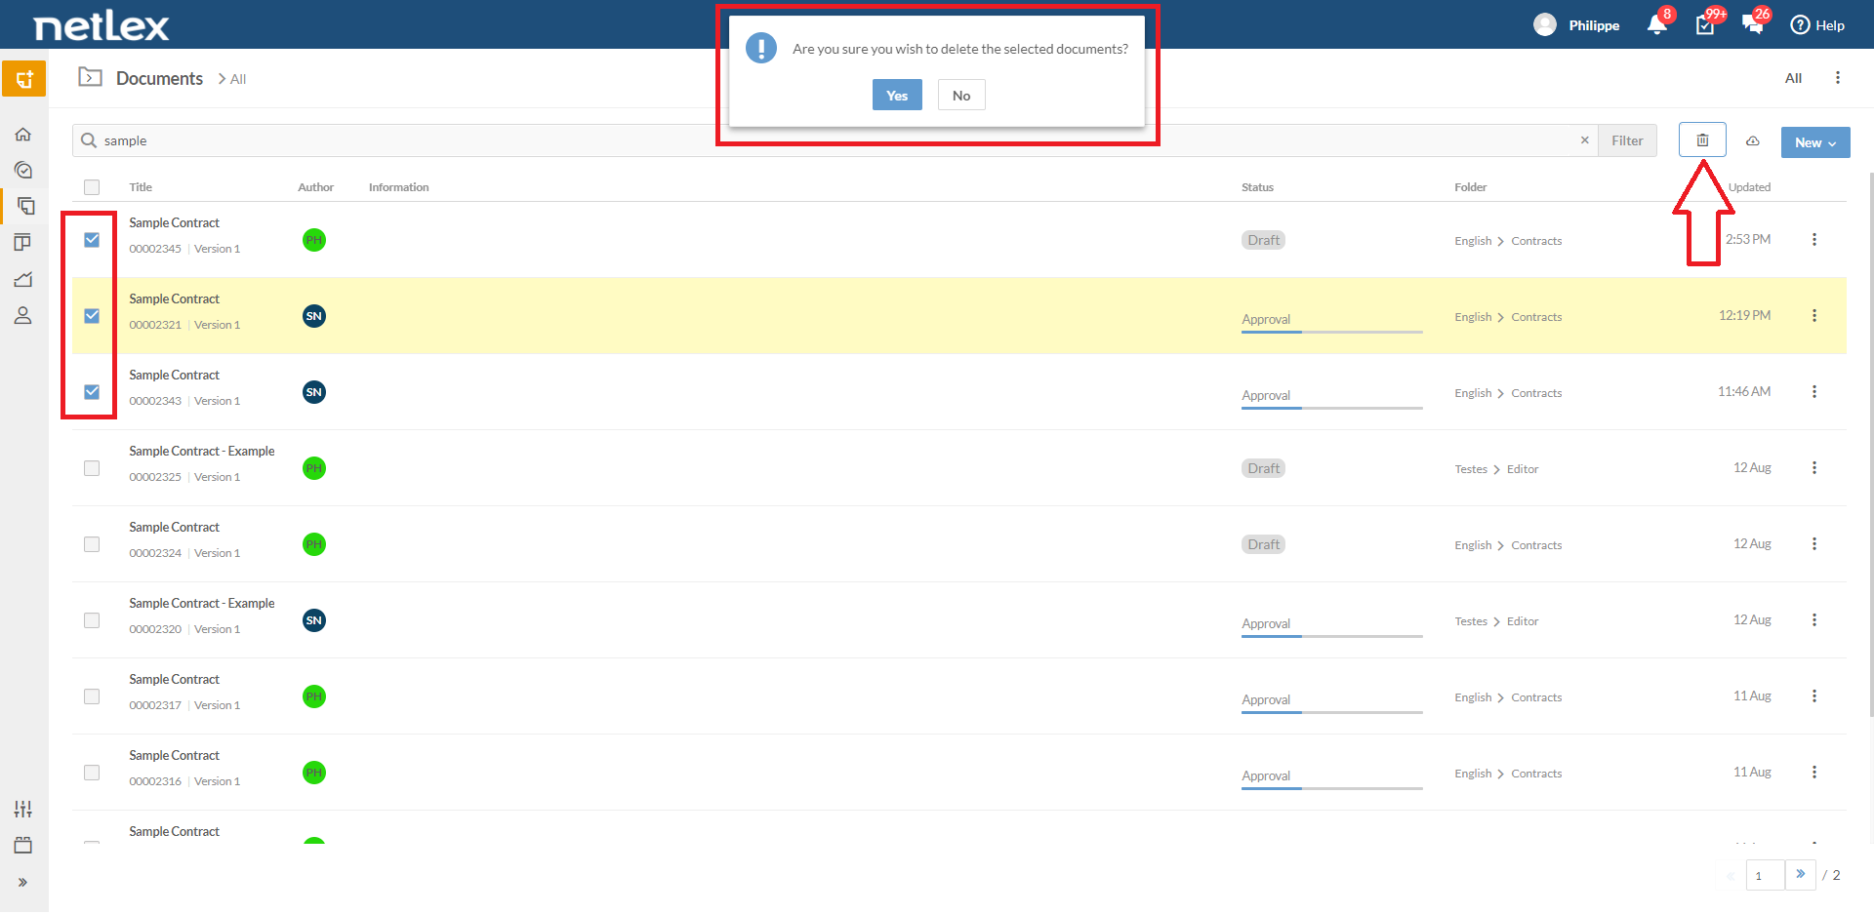Click the Folder column header
1874x914 pixels.
pyautogui.click(x=1470, y=187)
